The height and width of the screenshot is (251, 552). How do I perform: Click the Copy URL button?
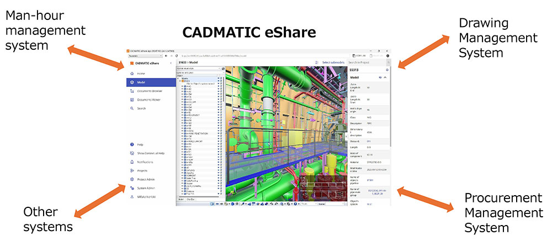tap(359, 56)
